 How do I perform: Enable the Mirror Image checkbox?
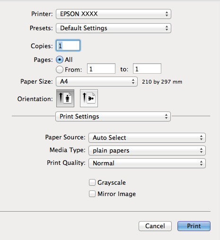coord(92,194)
